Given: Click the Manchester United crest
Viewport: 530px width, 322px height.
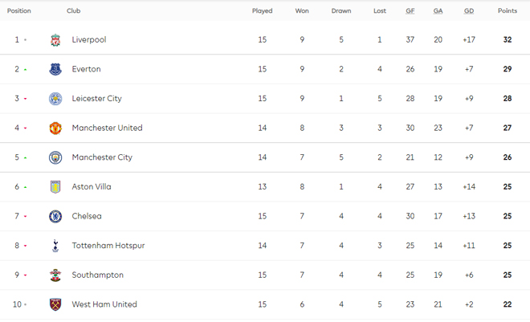Looking at the screenshot, I should [55, 128].
